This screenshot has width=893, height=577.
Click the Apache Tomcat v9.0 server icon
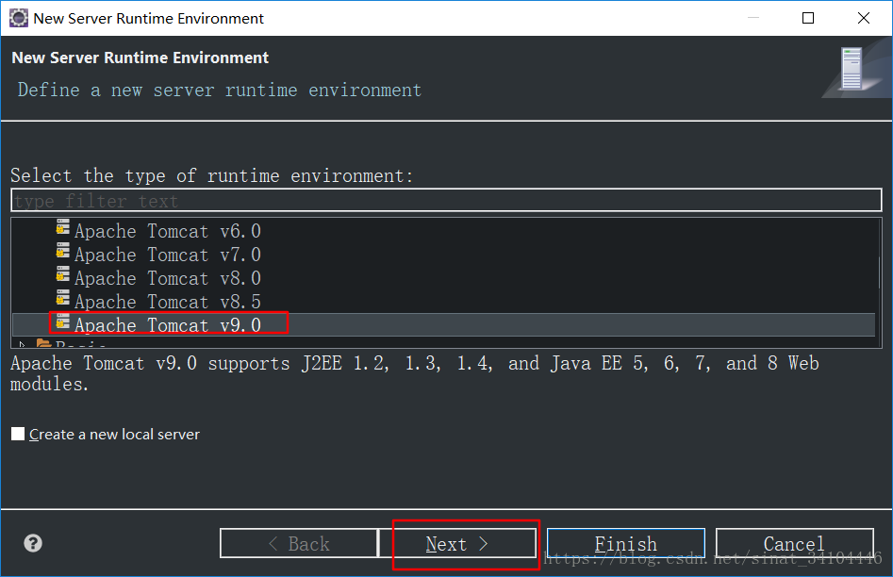tap(62, 321)
